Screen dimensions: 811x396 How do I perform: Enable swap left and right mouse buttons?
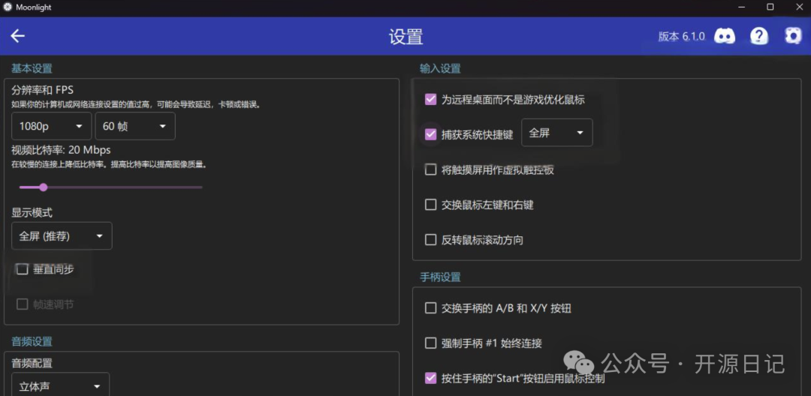point(430,205)
